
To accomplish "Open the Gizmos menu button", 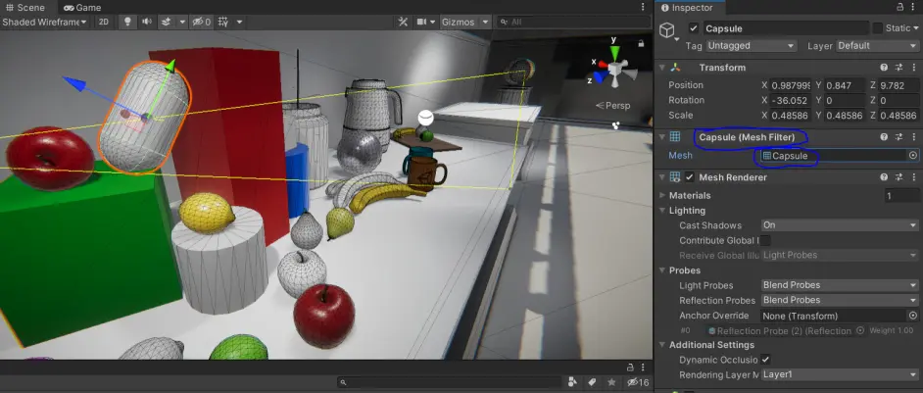I will click(x=465, y=22).
